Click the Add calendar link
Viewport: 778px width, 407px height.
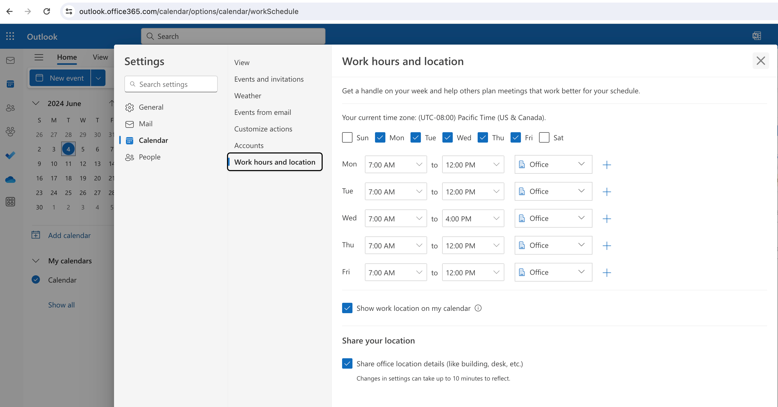(69, 235)
